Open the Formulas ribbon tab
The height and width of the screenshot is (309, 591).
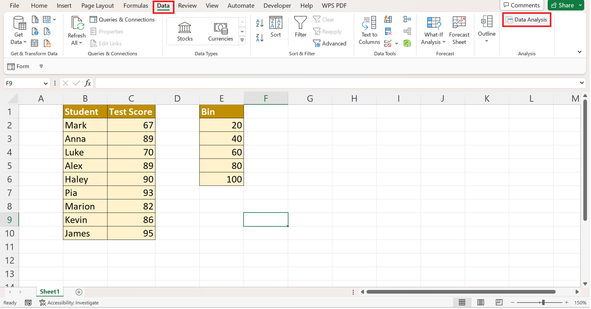pos(136,6)
